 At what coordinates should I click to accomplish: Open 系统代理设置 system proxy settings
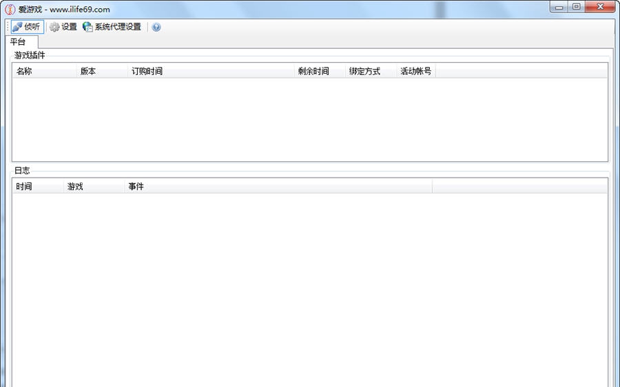(x=112, y=27)
